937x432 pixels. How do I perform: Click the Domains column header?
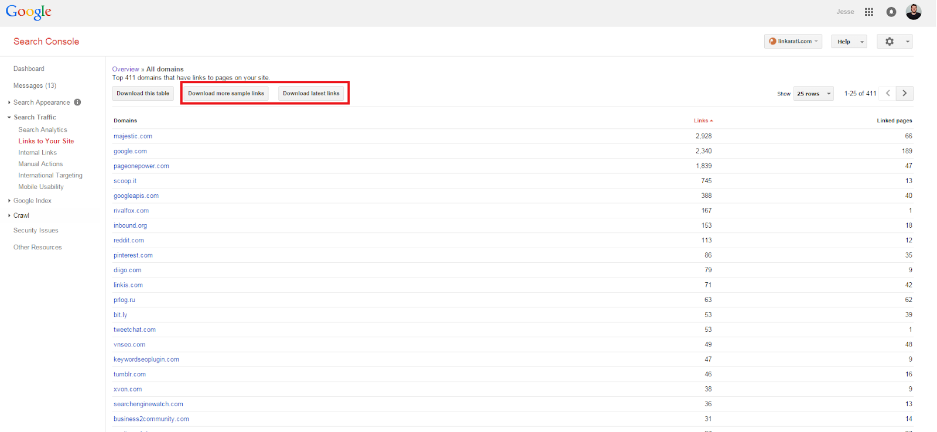click(125, 121)
